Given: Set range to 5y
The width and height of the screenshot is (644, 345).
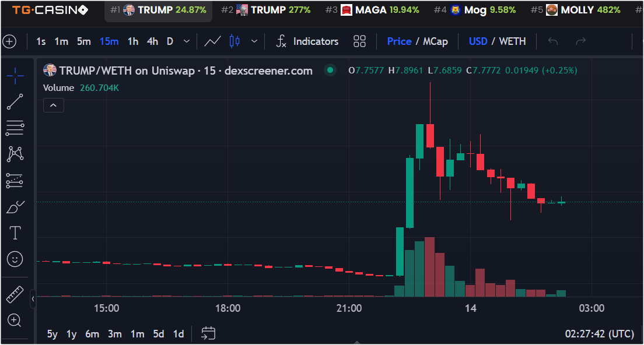Looking at the screenshot, I should coord(52,334).
